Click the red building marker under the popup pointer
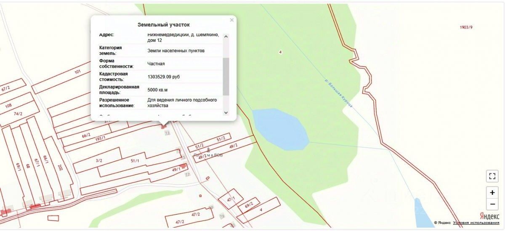 tap(163, 126)
